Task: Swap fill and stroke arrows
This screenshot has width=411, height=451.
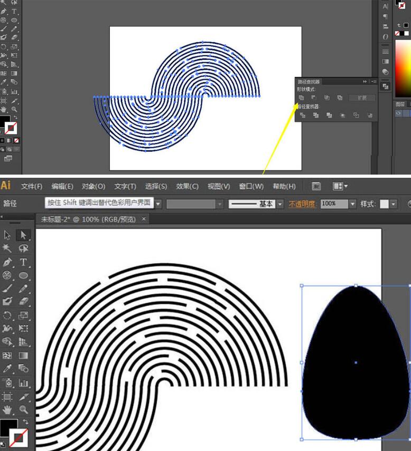Action: coord(25,422)
